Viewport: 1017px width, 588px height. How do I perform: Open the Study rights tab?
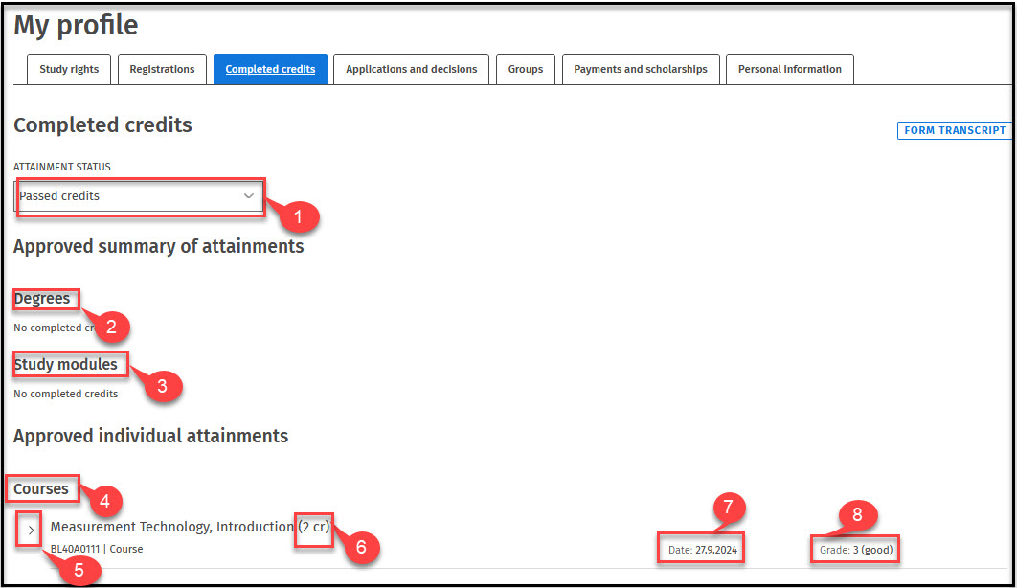pos(69,69)
